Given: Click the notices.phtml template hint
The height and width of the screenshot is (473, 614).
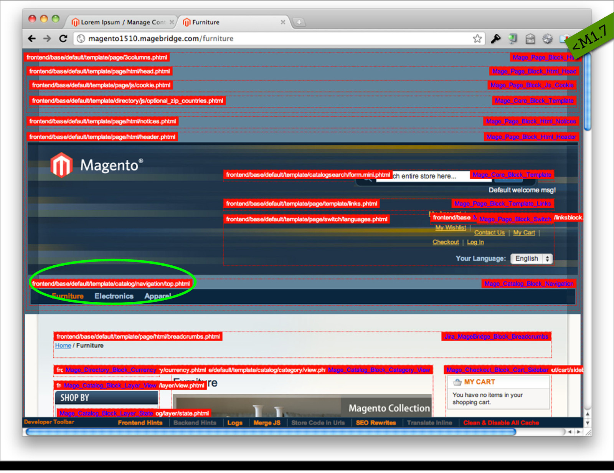Looking at the screenshot, I should pos(102,122).
